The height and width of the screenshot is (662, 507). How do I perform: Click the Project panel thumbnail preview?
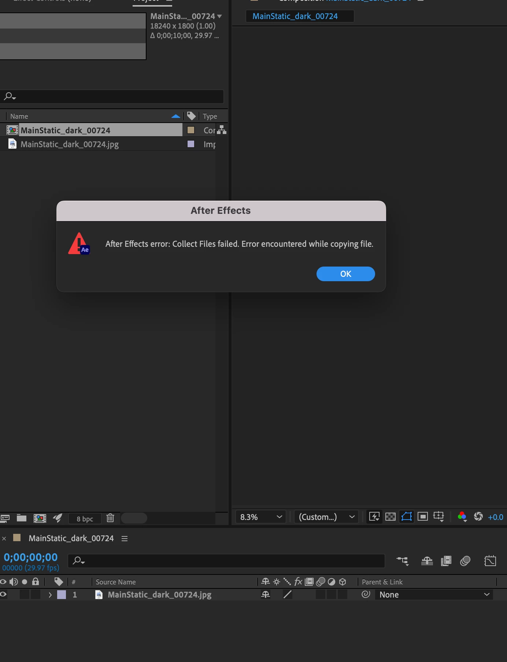click(73, 36)
